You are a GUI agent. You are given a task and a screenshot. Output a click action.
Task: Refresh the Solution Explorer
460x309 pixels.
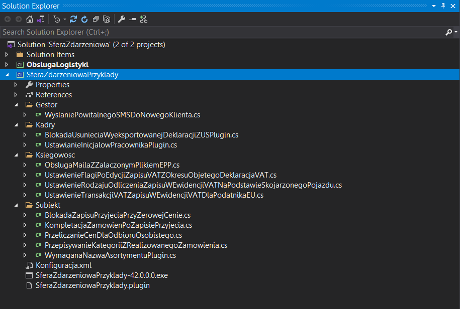(84, 19)
